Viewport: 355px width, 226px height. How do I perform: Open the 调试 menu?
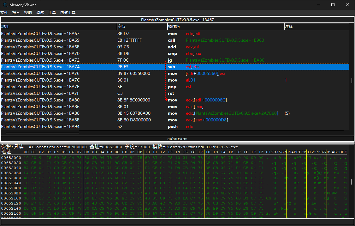tap(40, 13)
